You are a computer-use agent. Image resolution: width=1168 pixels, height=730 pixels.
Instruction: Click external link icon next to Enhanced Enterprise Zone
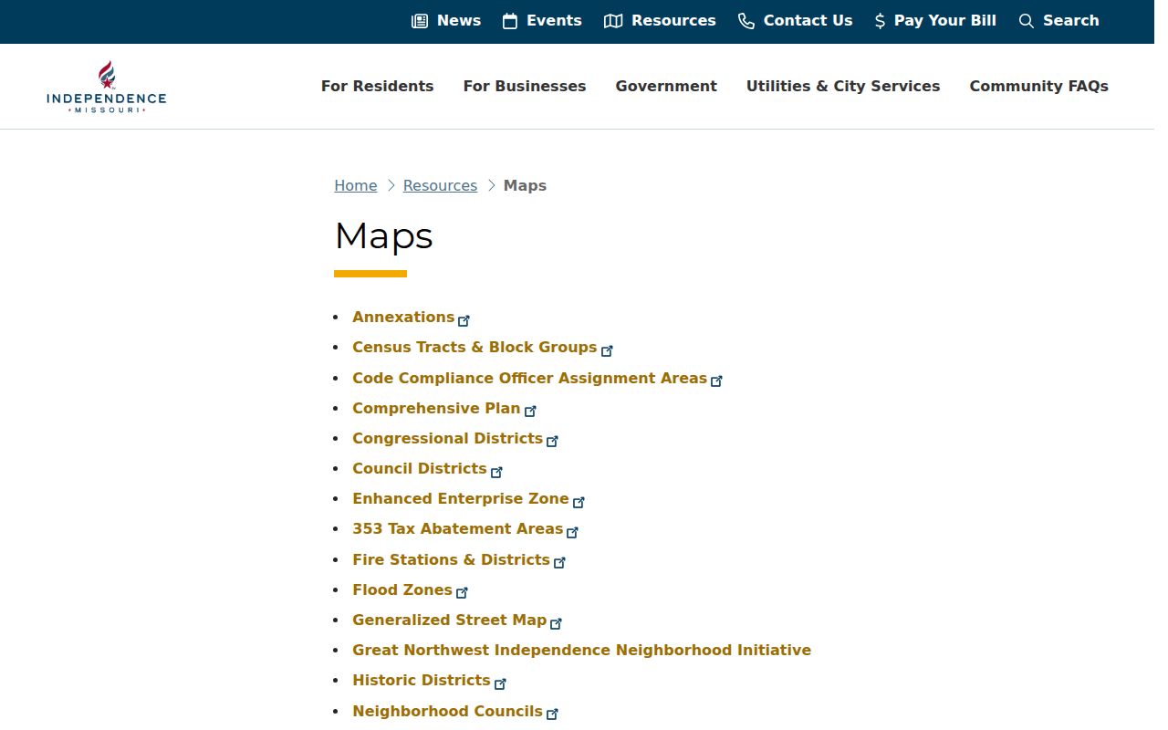click(579, 502)
